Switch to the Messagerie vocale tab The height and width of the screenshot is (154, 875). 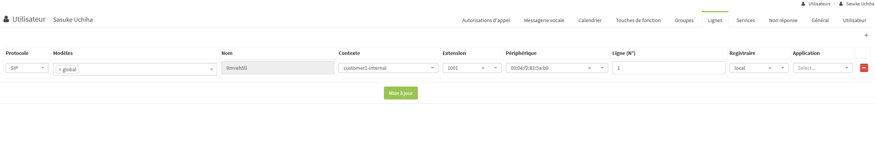pyautogui.click(x=544, y=20)
